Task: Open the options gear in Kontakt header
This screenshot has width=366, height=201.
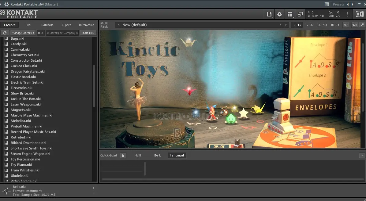Action: (x=279, y=14)
